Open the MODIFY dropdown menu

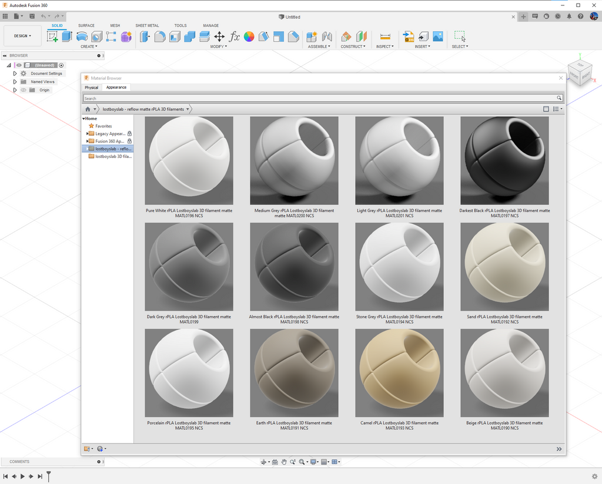(x=219, y=46)
